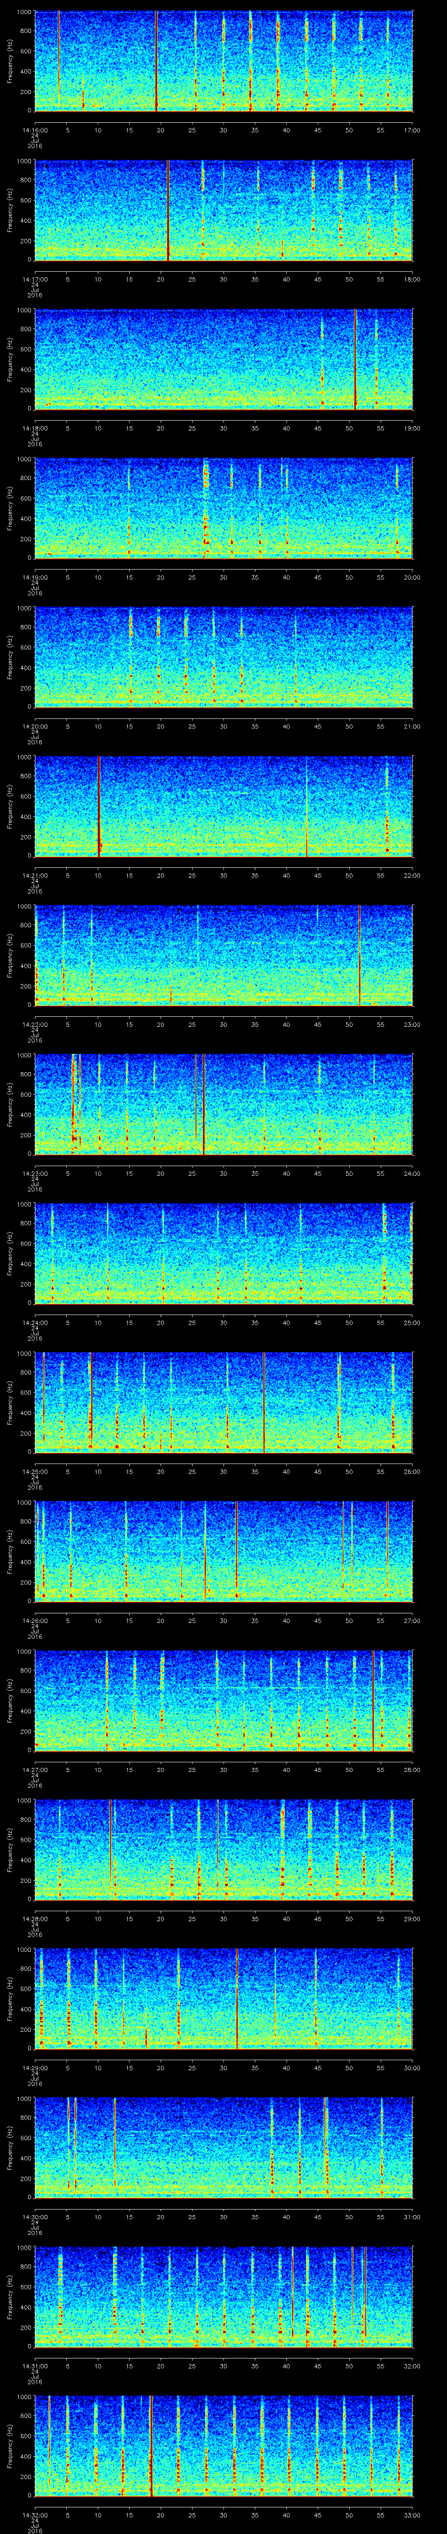Click the '14:24:00' time label
The image size is (447, 2534).
34,1322
